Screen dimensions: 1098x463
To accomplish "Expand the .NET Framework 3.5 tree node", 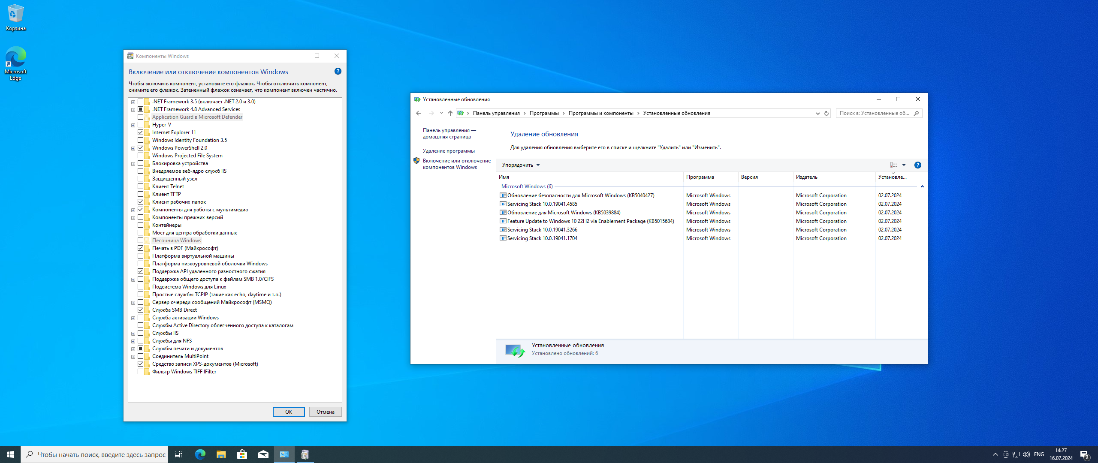I will pos(133,102).
